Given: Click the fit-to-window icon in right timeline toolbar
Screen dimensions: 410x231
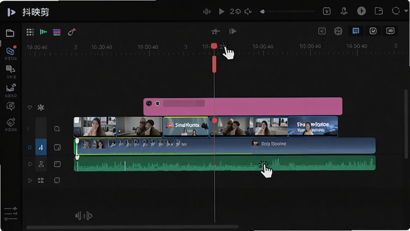Looking at the screenshot, I should click(x=322, y=31).
